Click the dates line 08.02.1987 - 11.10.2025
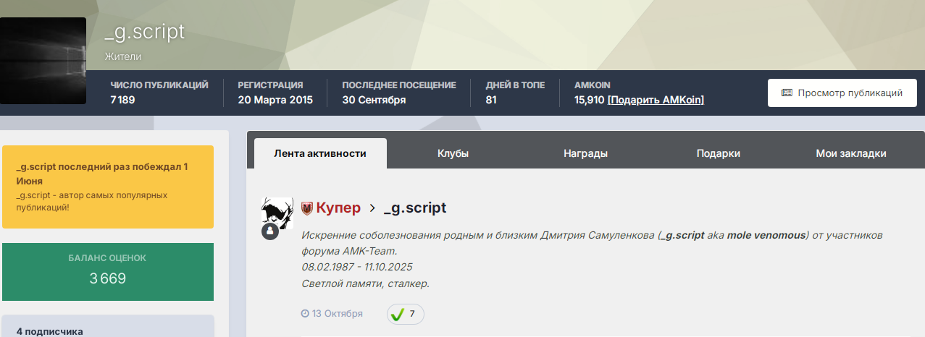 pos(357,267)
